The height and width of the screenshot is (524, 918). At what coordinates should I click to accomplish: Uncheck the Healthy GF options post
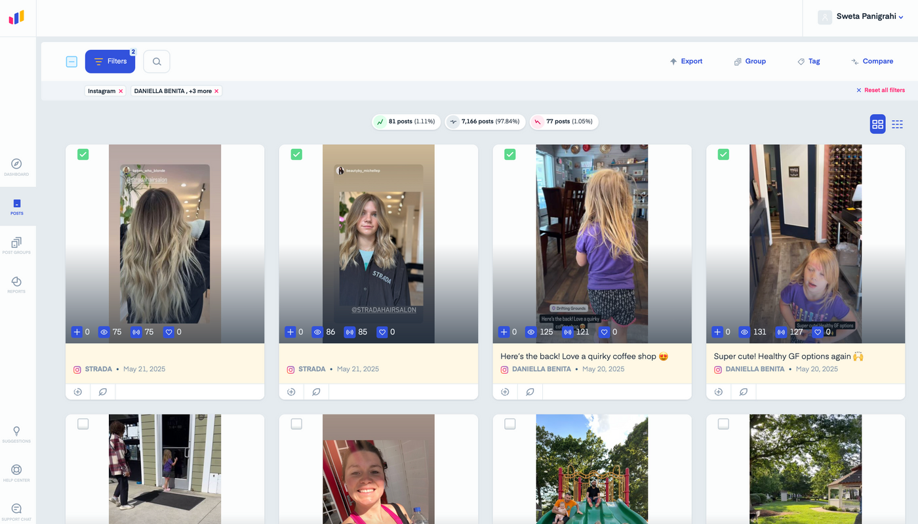coord(723,154)
